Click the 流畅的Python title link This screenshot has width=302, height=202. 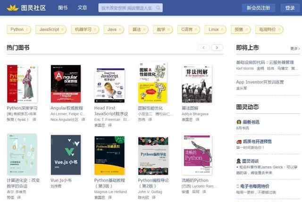pyautogui.click(x=195, y=180)
